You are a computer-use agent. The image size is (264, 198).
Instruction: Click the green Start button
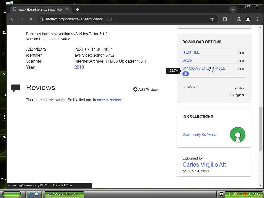click(x=12, y=194)
